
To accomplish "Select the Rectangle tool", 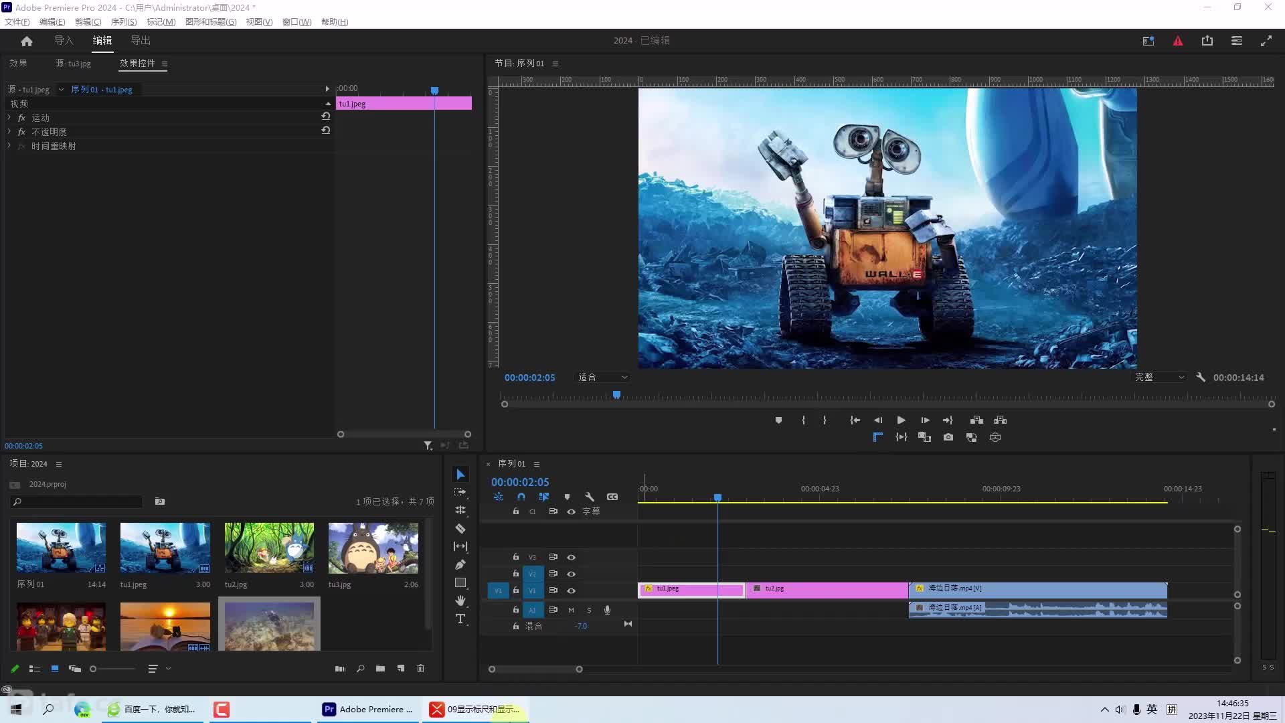I will (x=460, y=582).
